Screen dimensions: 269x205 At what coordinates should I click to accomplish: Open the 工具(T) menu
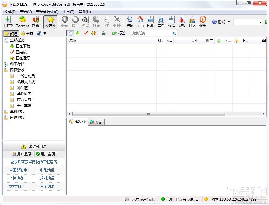click(69, 12)
